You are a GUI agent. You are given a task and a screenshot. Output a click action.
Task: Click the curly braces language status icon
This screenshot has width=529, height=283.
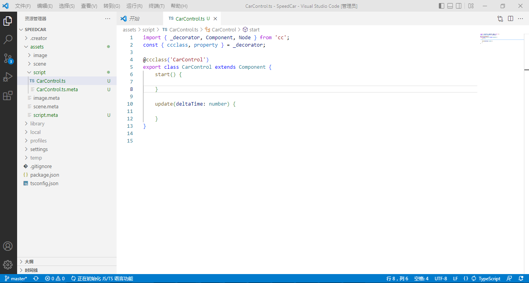click(466, 279)
